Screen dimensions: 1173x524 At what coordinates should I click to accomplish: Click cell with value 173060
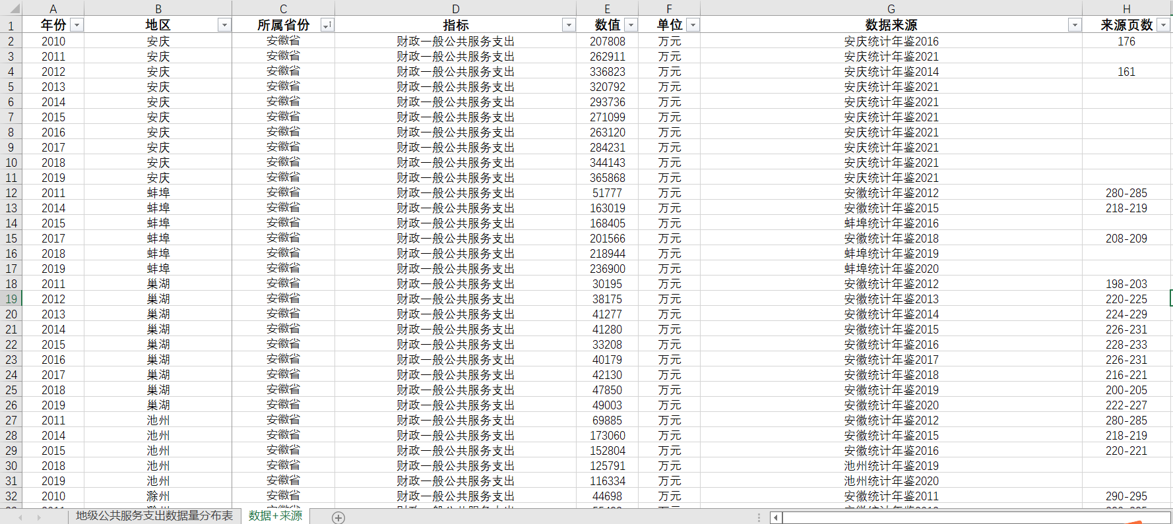[x=608, y=436]
